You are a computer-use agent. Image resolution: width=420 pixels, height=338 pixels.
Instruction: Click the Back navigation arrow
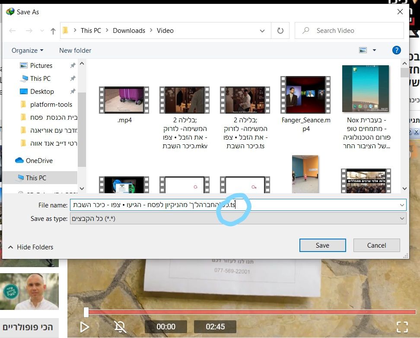(13, 31)
